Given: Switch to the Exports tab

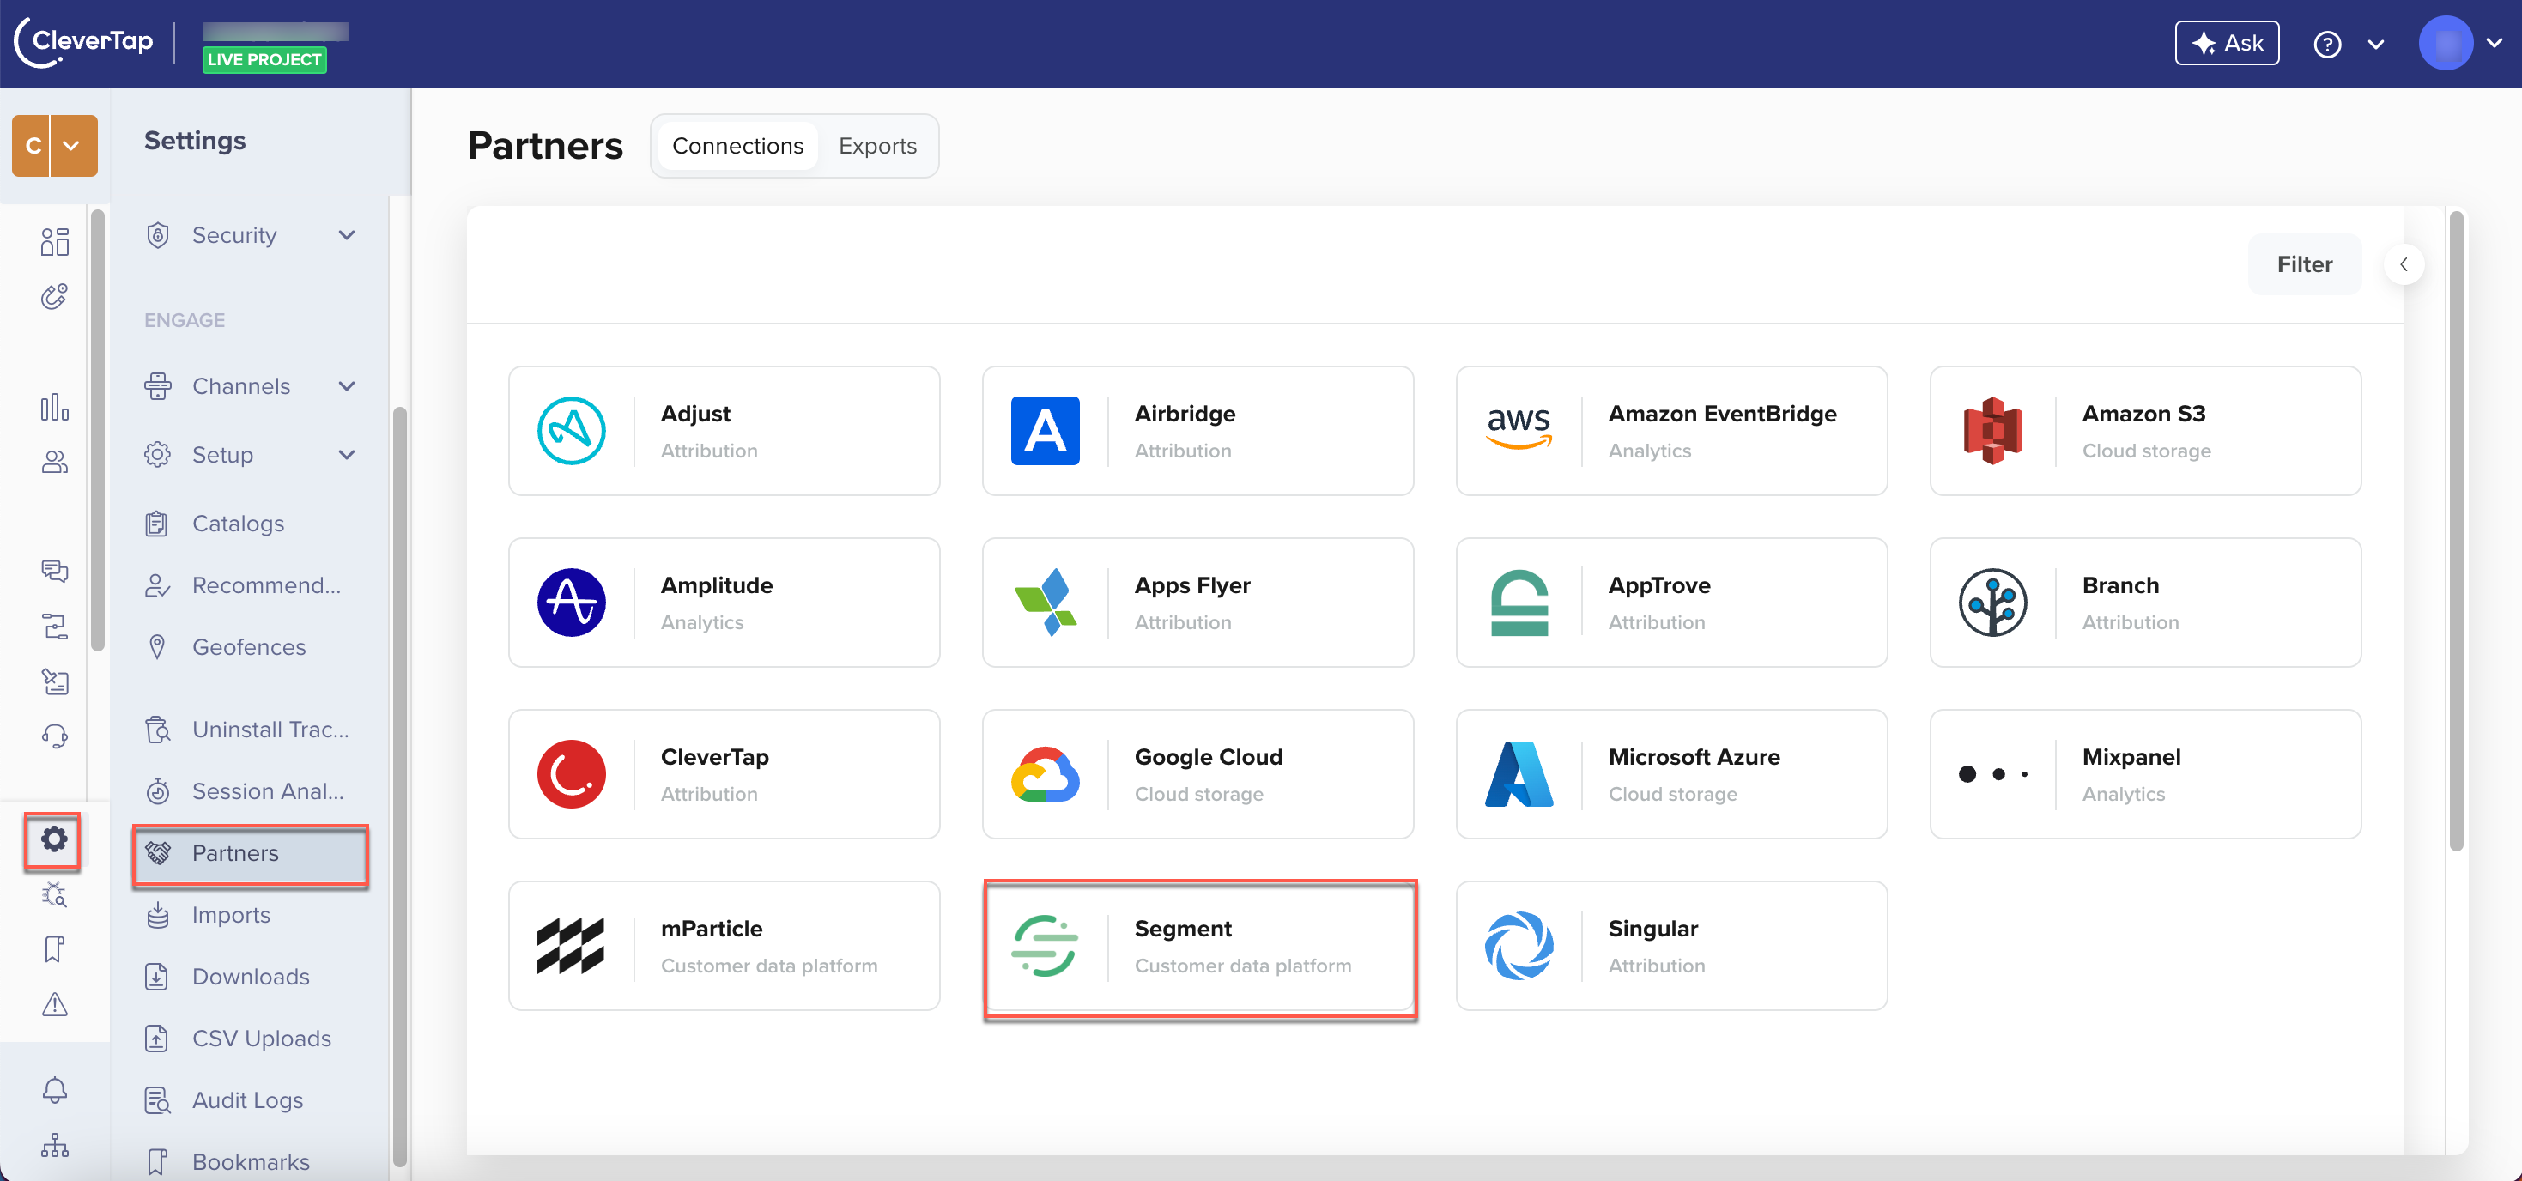Looking at the screenshot, I should (877, 146).
